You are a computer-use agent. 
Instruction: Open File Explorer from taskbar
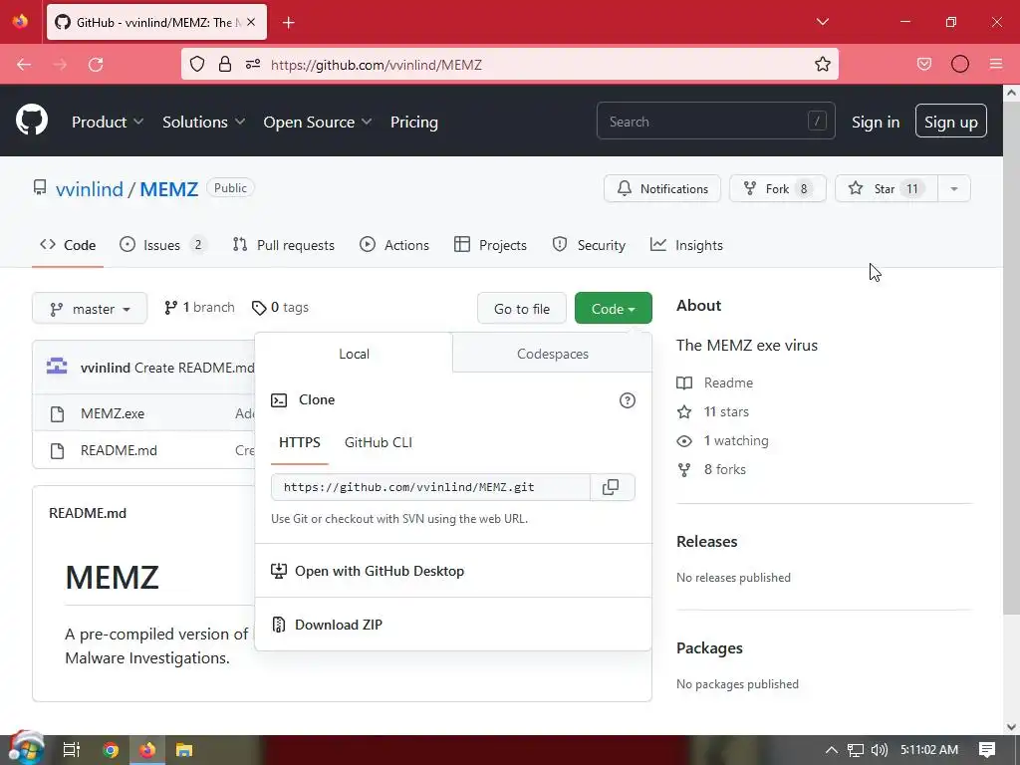pos(184,750)
